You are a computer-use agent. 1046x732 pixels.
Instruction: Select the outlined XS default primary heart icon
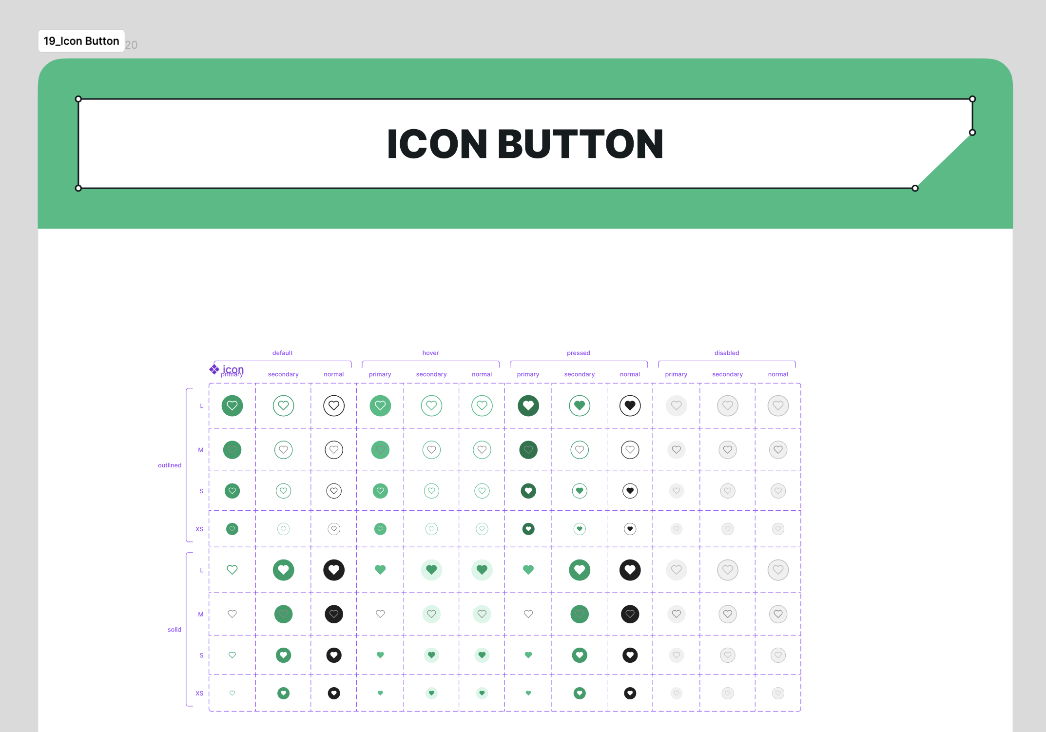[x=232, y=529]
